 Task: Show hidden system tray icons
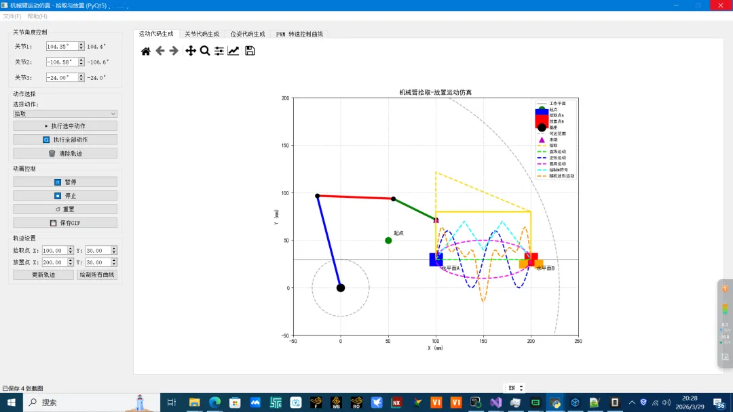[632, 403]
